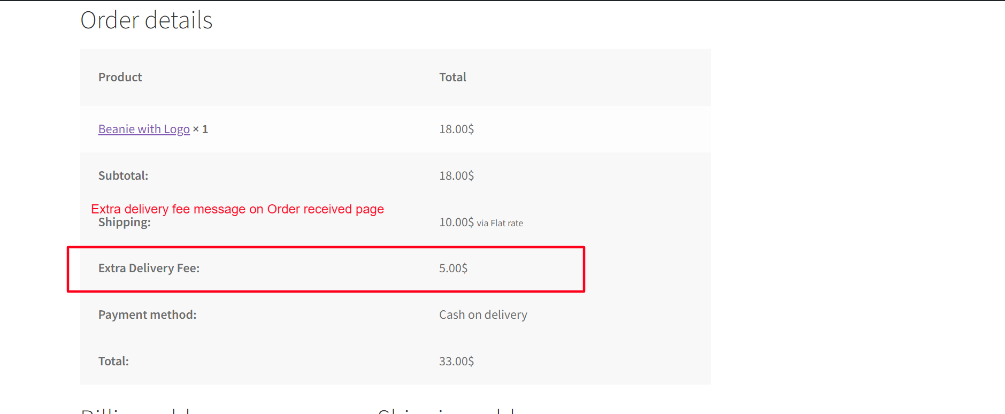Open the Beanie with Logo product link

143,129
